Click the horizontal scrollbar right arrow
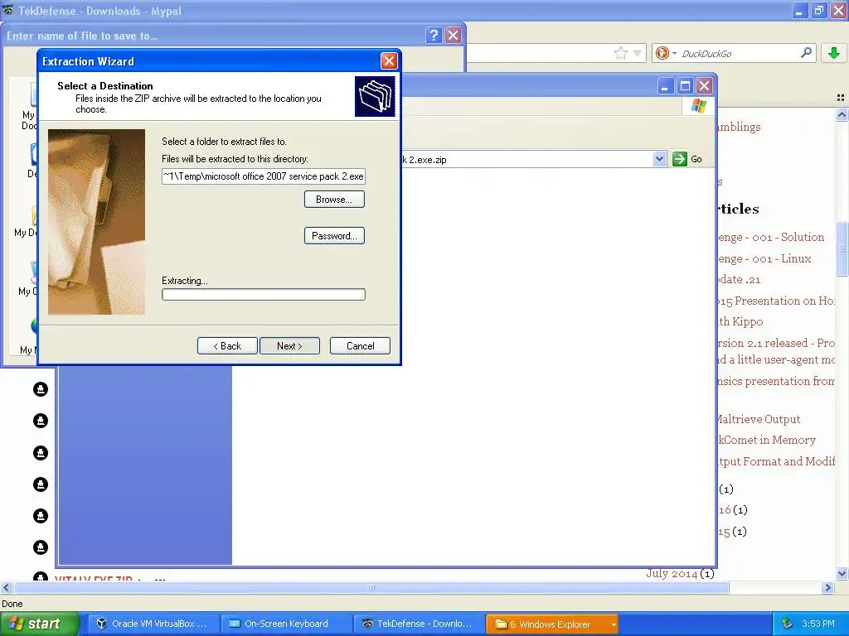 click(827, 587)
